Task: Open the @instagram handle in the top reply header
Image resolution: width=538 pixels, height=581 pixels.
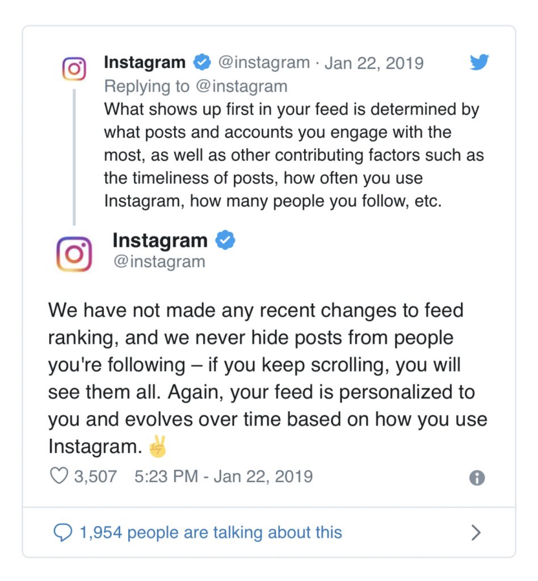Action: (x=264, y=62)
